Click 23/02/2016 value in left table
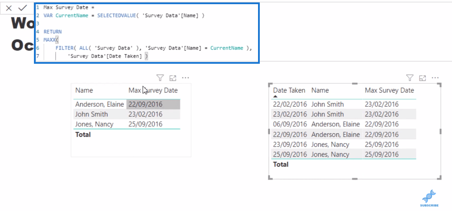The image size is (452, 211). (145, 114)
